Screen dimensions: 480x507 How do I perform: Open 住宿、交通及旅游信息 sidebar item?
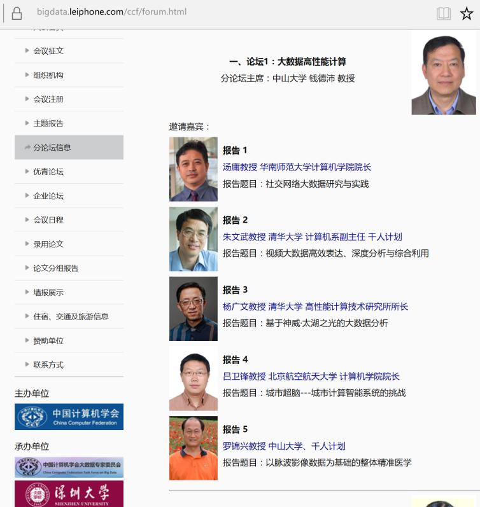pos(69,316)
